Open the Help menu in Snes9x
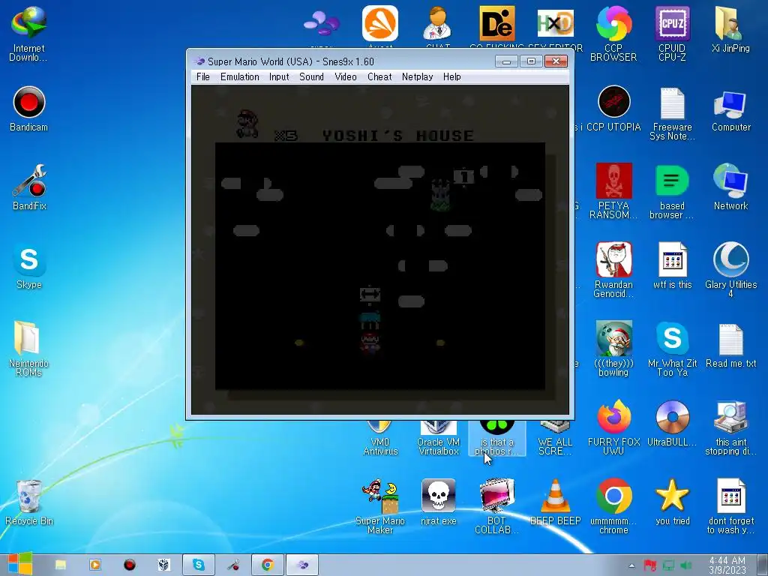 (x=451, y=77)
